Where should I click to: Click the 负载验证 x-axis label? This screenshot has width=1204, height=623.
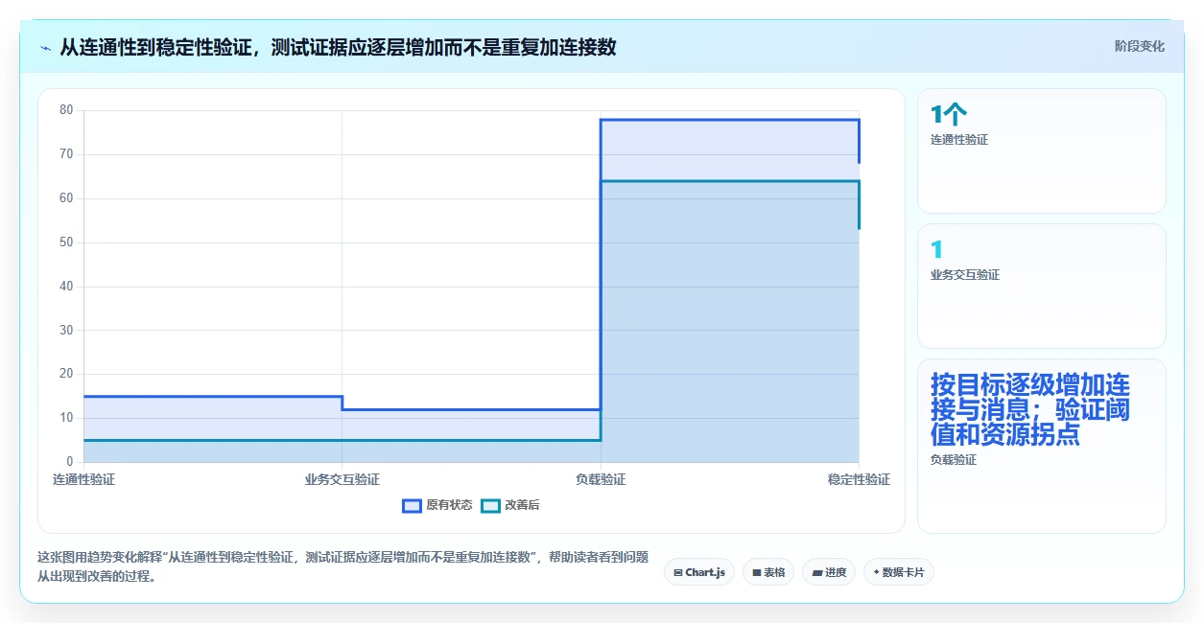tap(601, 479)
